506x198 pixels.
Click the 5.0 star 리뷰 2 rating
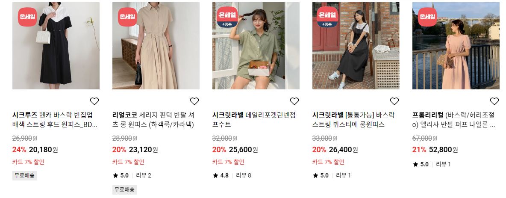[132, 175]
